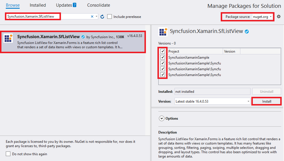This screenshot has width=284, height=161.
Task: Click the Version column header
Action: (231, 51)
